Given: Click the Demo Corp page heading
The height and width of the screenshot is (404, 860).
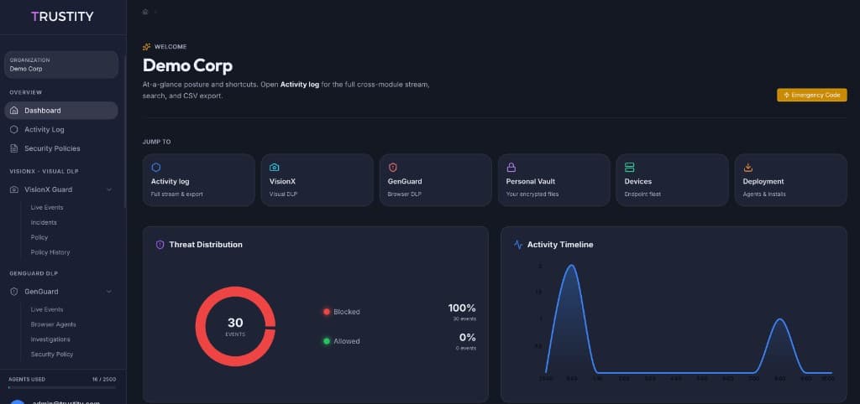Looking at the screenshot, I should click(x=187, y=65).
